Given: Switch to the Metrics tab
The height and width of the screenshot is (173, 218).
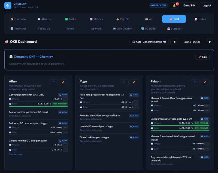Looking at the screenshot, I should click(96, 19).
